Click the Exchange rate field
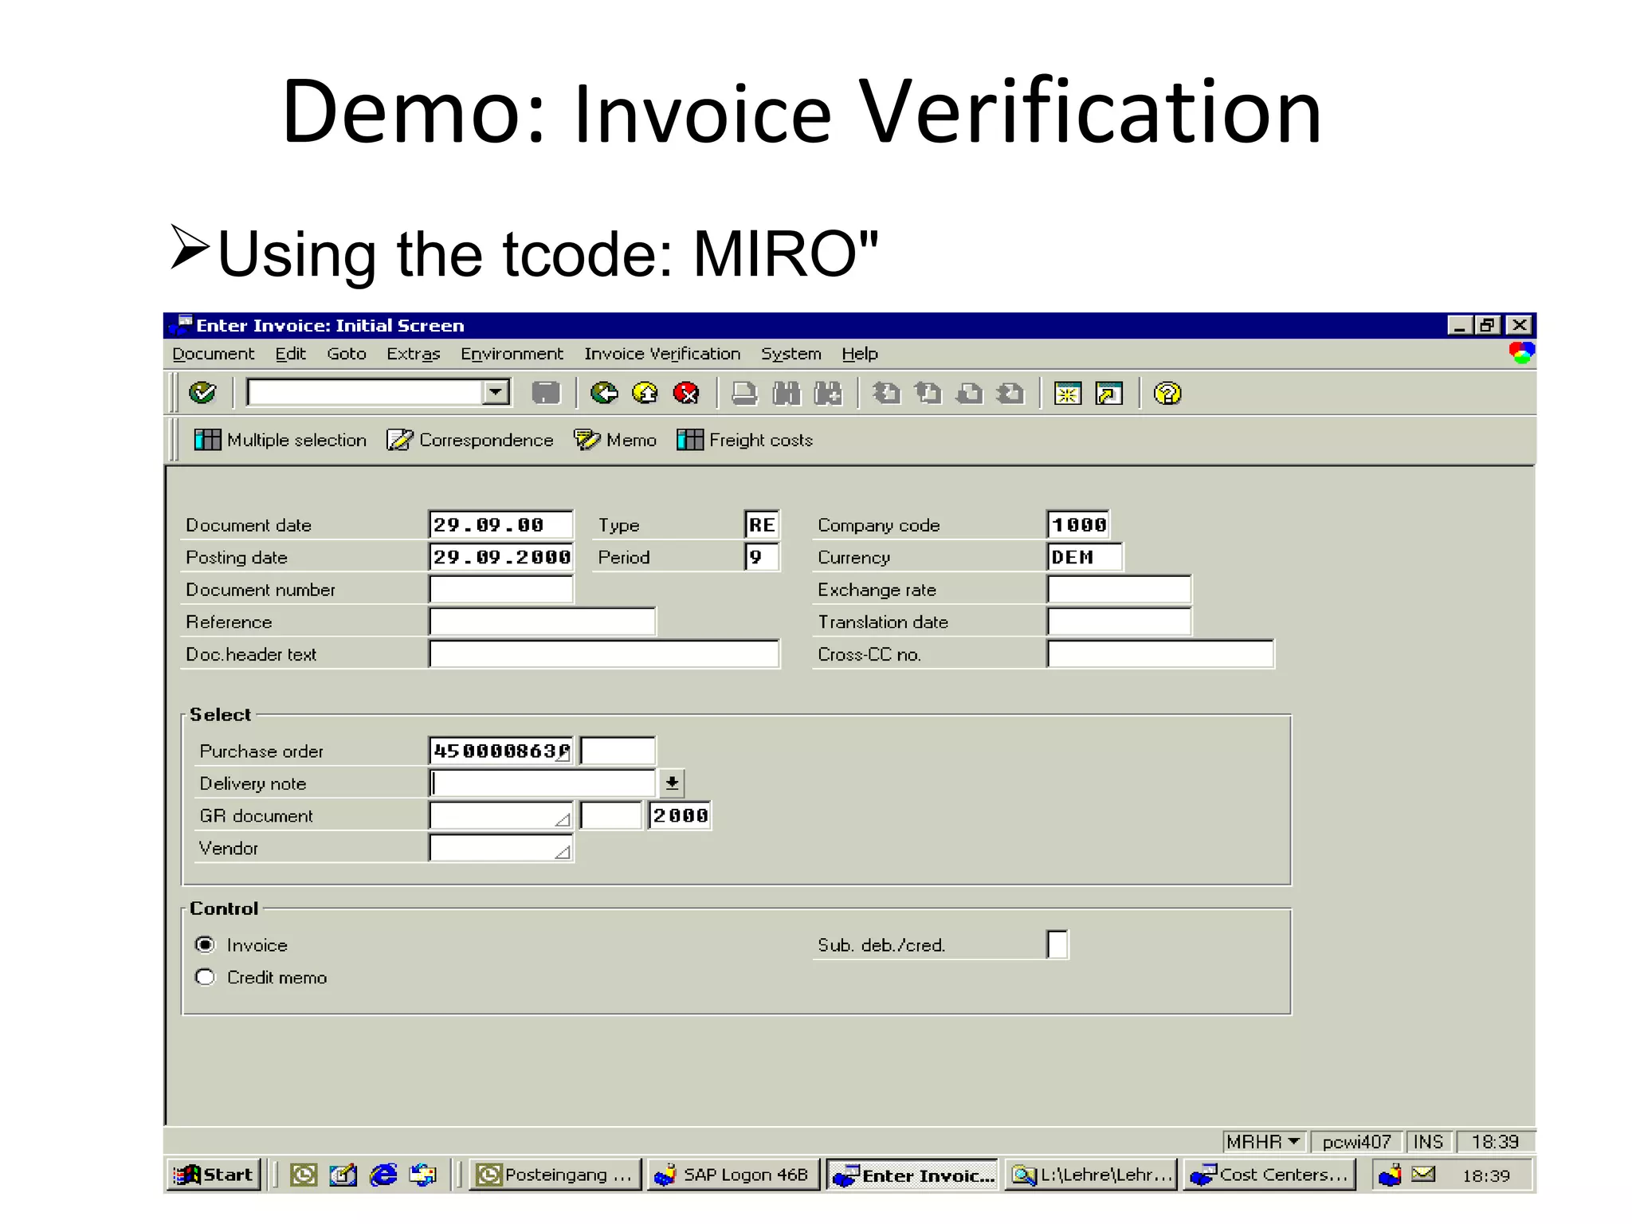1632x1224 pixels. [x=1119, y=590]
